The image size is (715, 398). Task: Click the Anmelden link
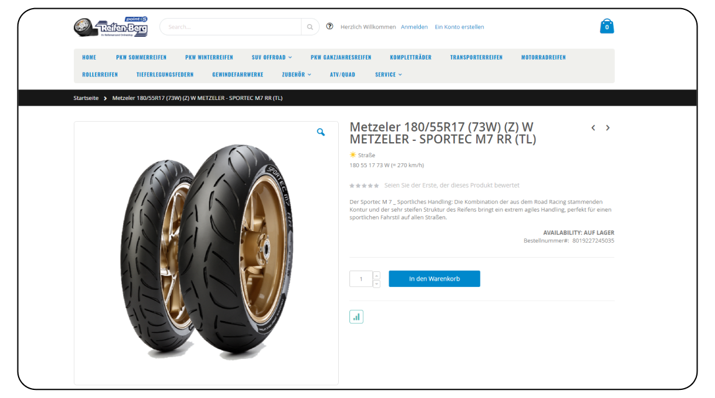point(414,27)
